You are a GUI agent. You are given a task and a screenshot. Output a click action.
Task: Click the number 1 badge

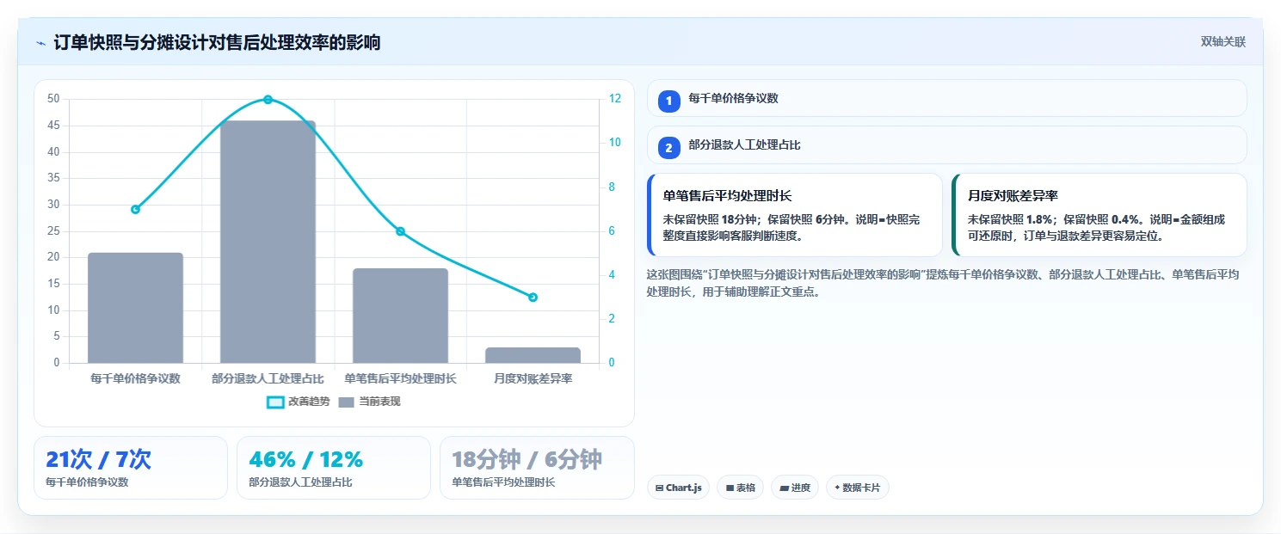(668, 101)
